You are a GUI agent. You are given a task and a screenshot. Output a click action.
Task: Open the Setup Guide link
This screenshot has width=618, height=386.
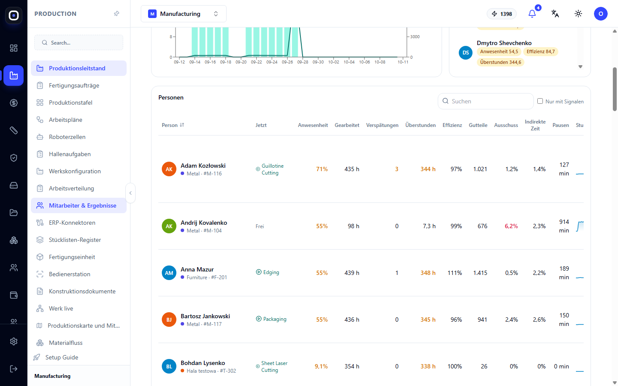point(61,357)
